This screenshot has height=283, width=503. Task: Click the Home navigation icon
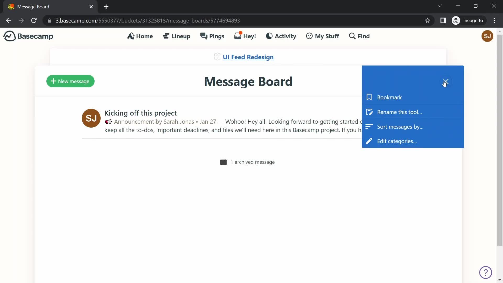(x=131, y=36)
